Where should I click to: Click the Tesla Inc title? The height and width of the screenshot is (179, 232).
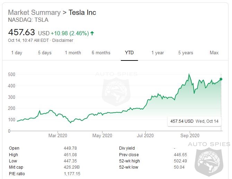pos(82,13)
